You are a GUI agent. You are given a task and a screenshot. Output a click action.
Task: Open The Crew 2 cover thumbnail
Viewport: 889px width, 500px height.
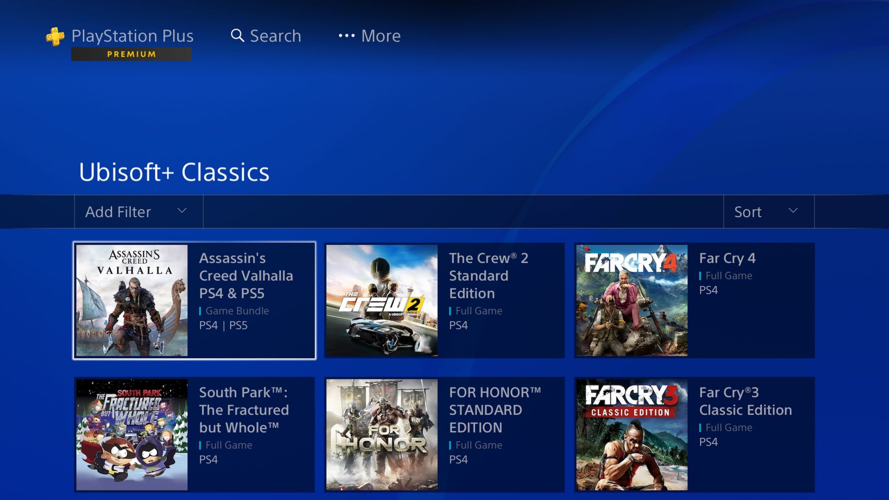(382, 300)
